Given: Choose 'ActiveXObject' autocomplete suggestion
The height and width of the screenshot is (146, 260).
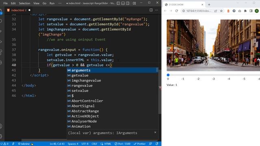Looking at the screenshot, I should pos(112,116).
